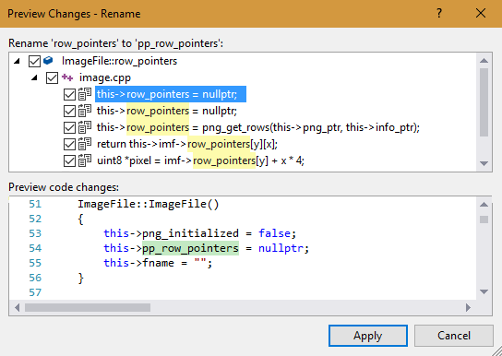Select the 'return this->imf->row_pointers[y][x];' entry
This screenshot has width=502, height=356.
click(x=187, y=144)
